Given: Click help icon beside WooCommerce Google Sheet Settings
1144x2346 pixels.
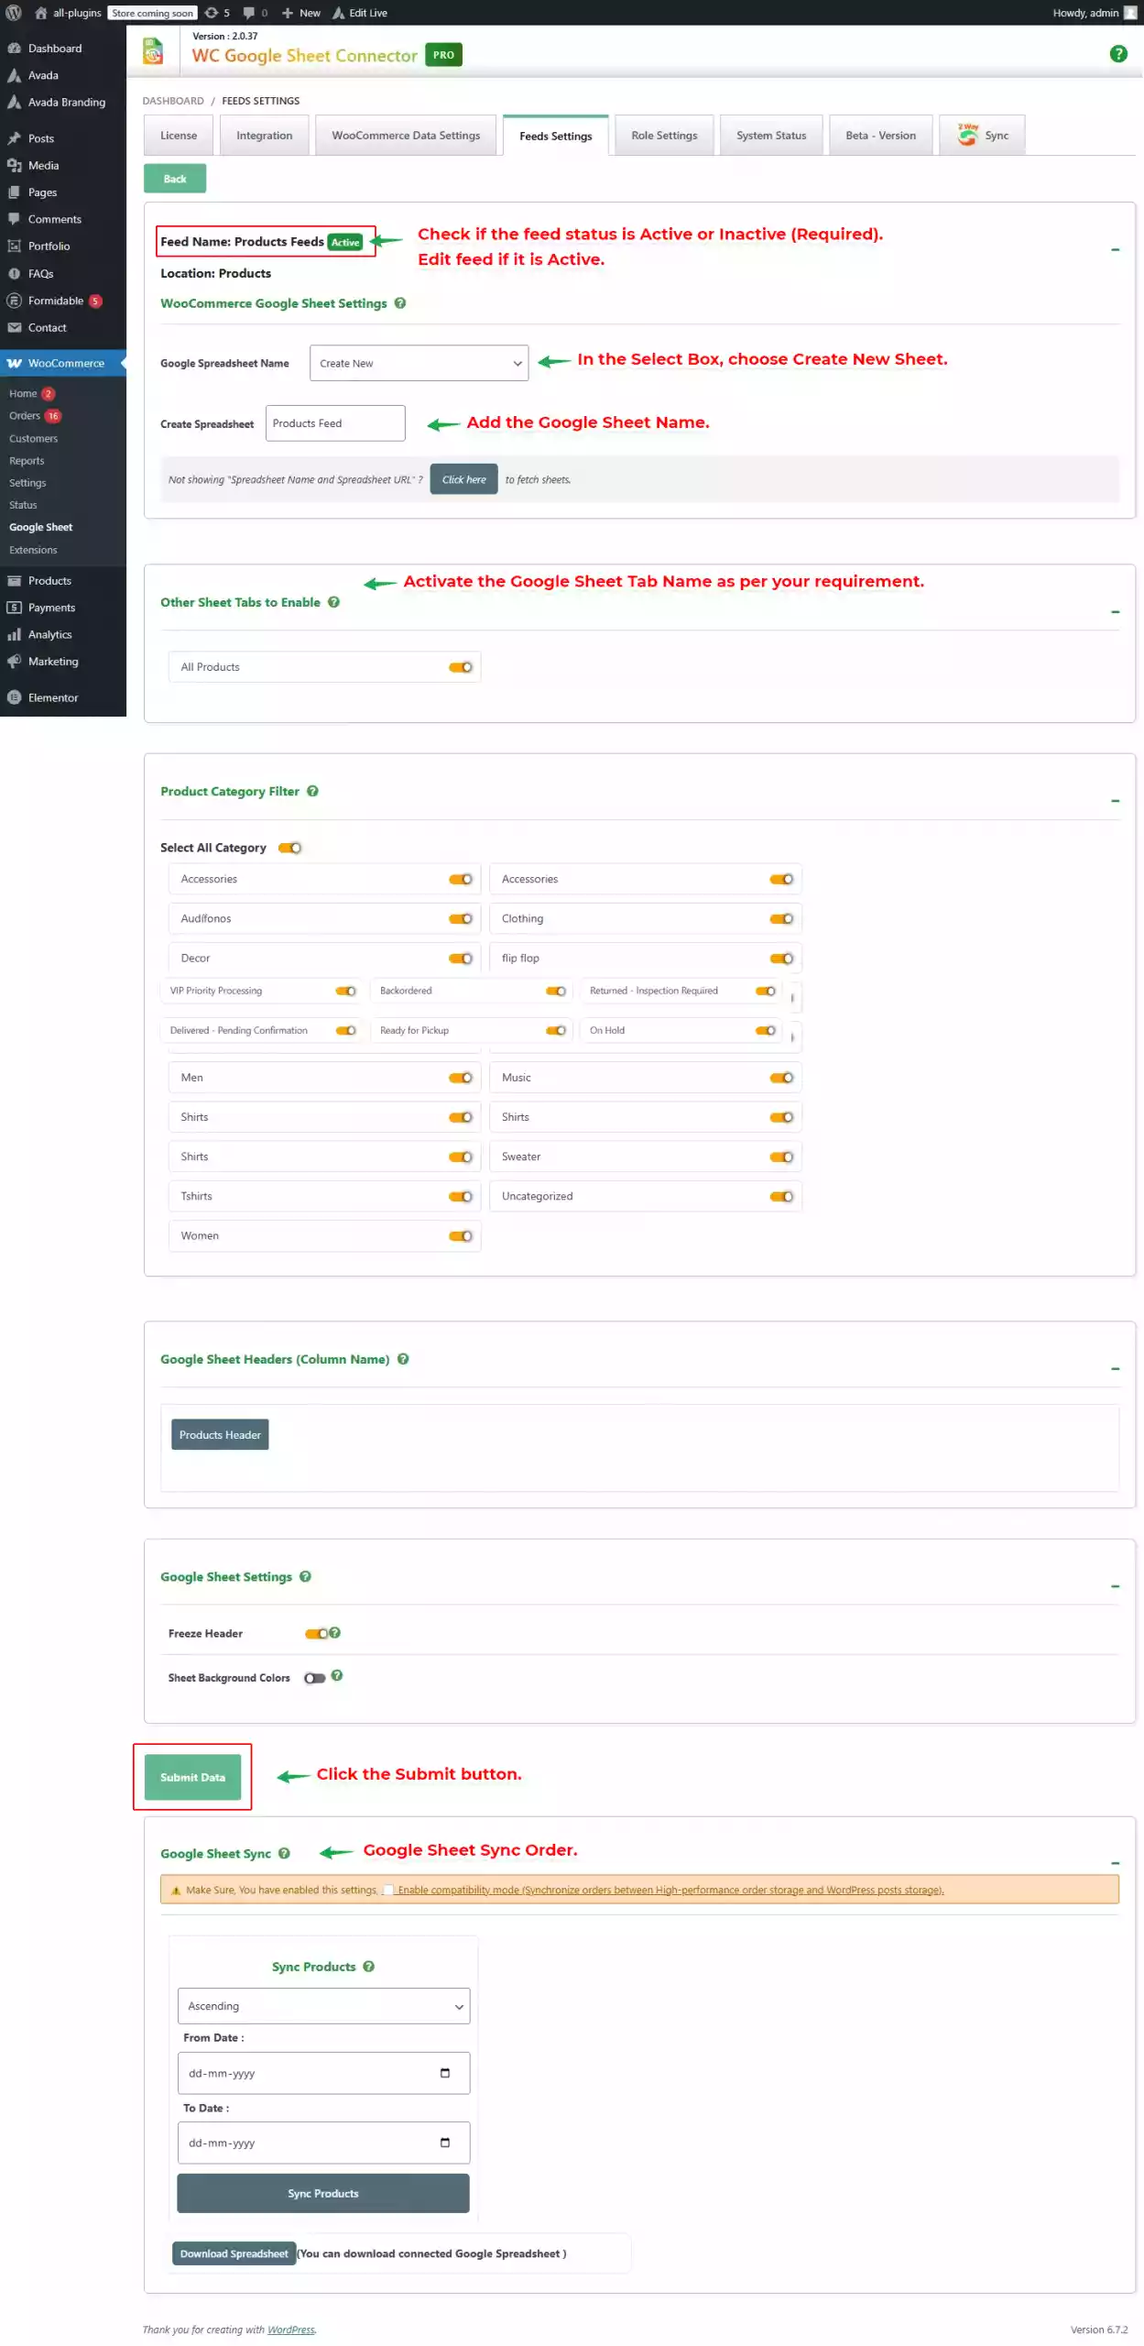Looking at the screenshot, I should tap(400, 303).
